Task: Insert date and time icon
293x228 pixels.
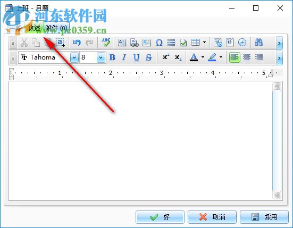Action: click(218, 43)
